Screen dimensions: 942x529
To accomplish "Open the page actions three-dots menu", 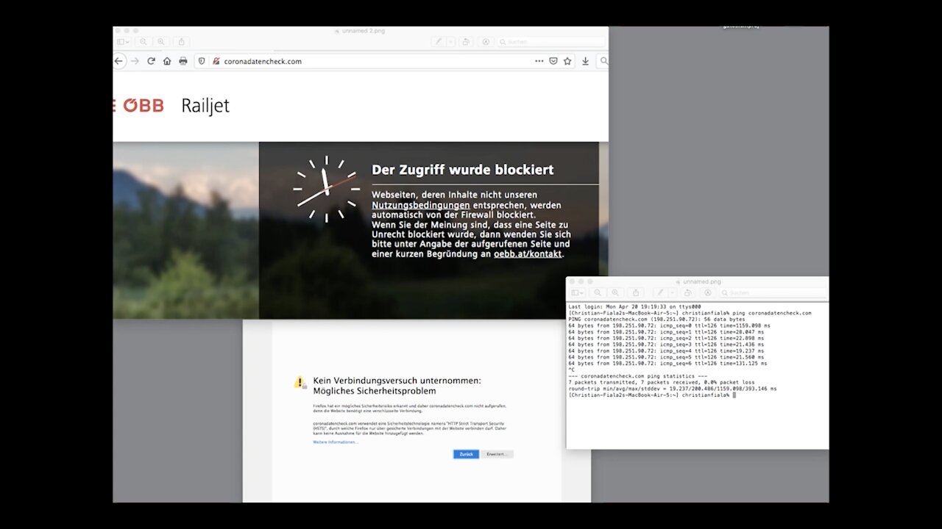I will (x=539, y=61).
